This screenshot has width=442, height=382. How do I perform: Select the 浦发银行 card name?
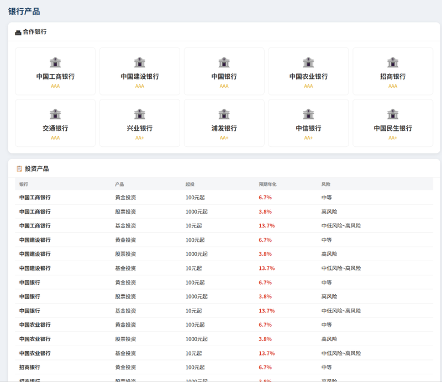pos(224,128)
